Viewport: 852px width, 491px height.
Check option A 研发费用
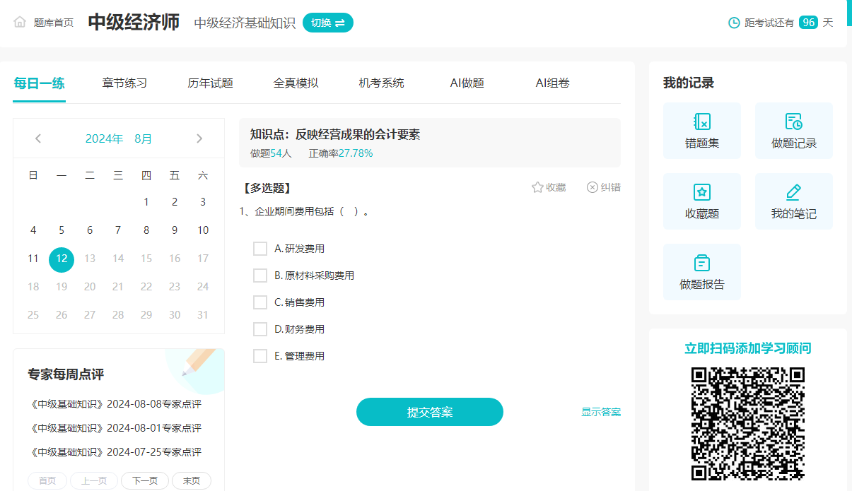pyautogui.click(x=260, y=249)
